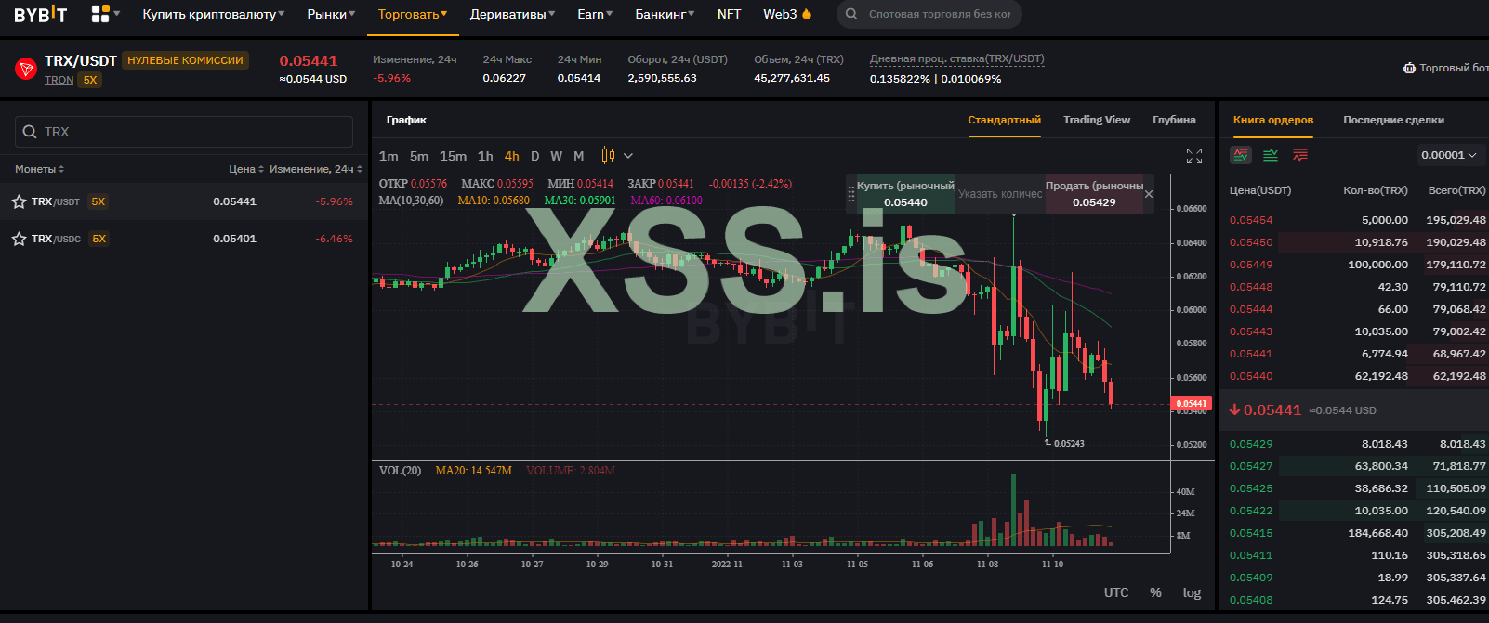Click buy order price 0.05429

[x=1251, y=444]
